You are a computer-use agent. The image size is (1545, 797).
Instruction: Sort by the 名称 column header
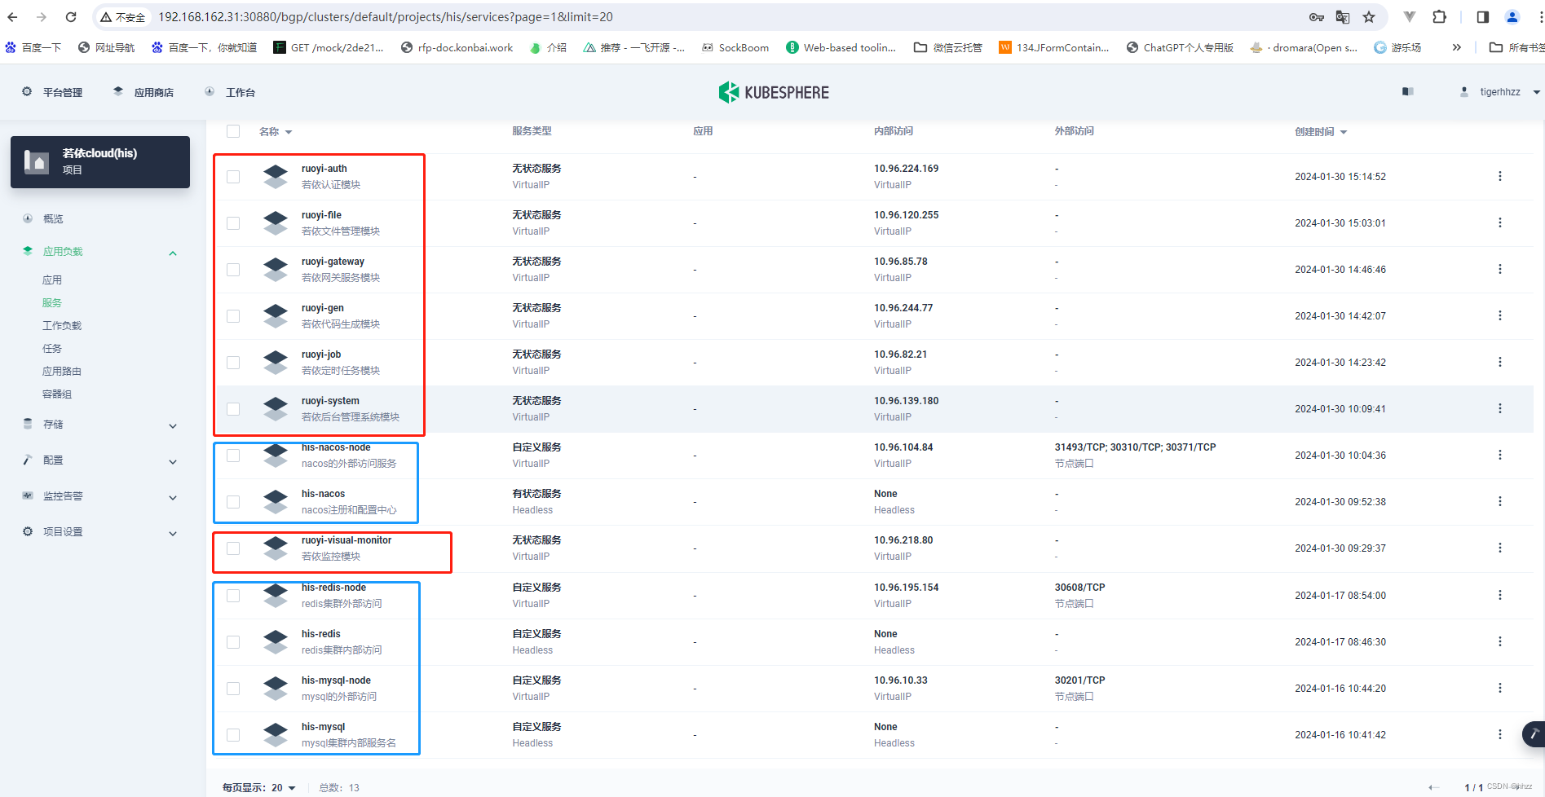pos(276,131)
